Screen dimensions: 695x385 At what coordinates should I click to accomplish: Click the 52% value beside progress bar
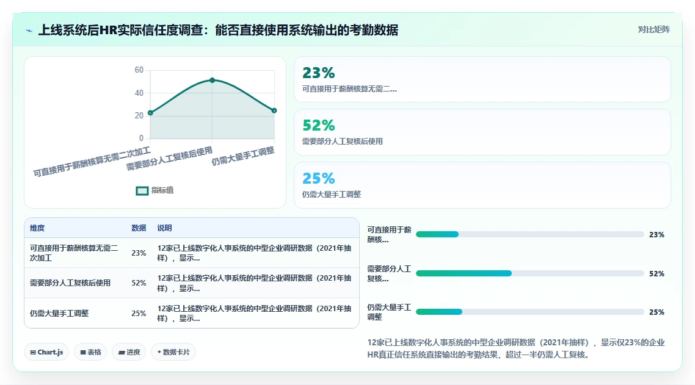click(657, 274)
